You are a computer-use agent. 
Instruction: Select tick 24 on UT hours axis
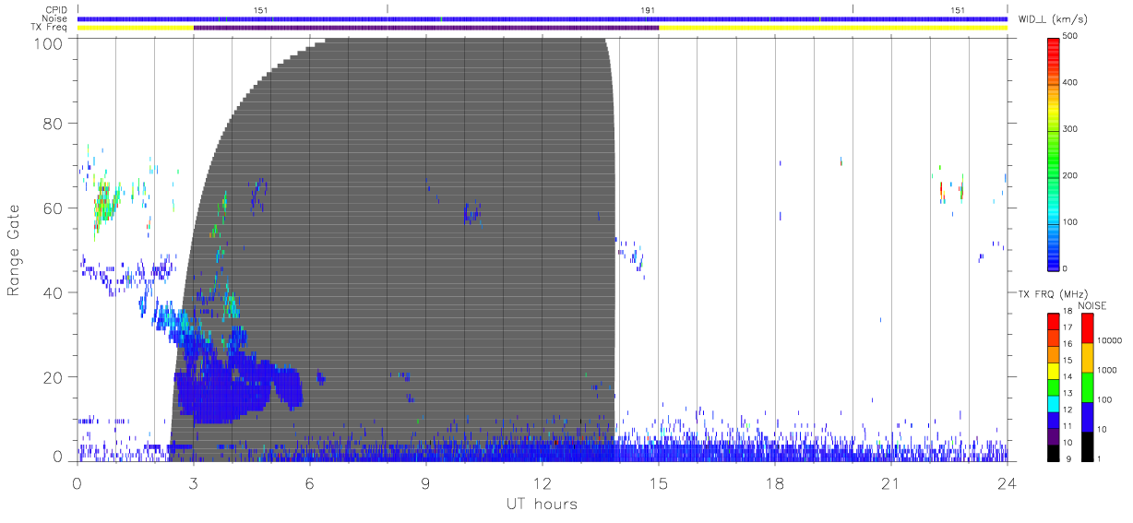click(1008, 483)
